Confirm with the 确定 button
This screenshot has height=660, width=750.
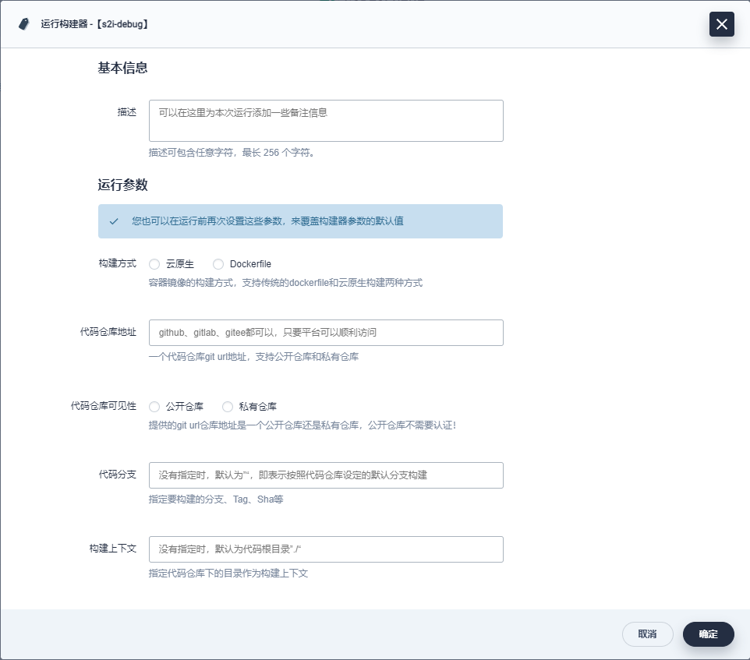point(708,634)
